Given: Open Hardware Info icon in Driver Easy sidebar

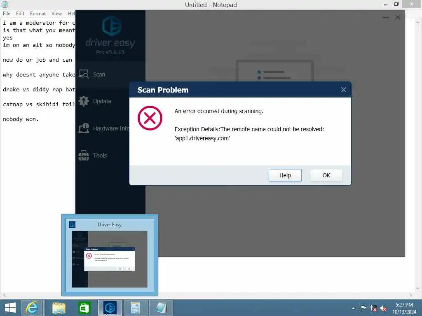Looking at the screenshot, I should [84, 128].
